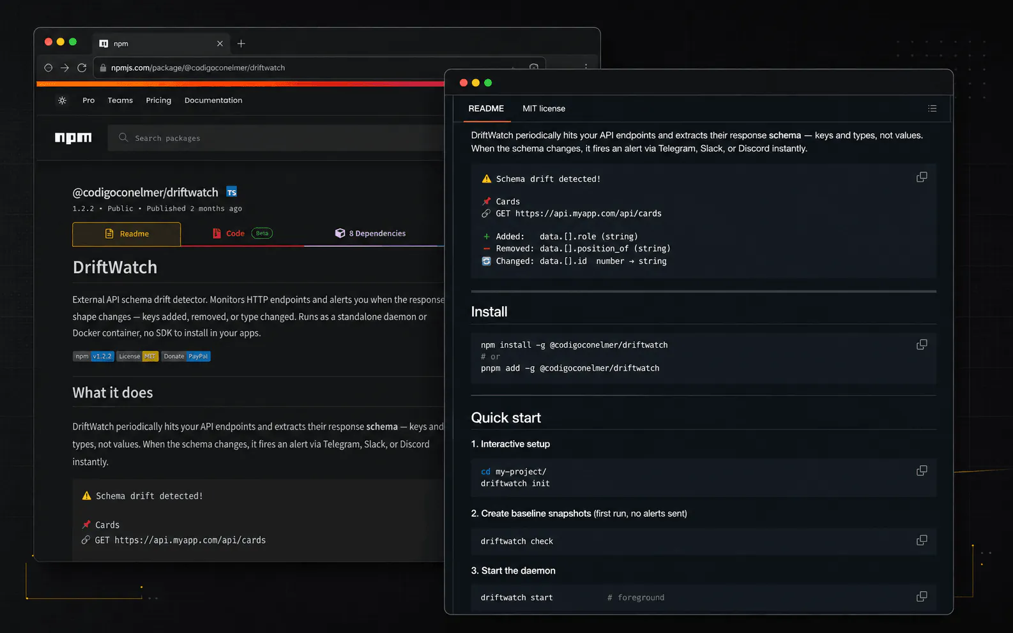The image size is (1013, 633).
Task: Click the npm tab favicon
Action: click(103, 43)
